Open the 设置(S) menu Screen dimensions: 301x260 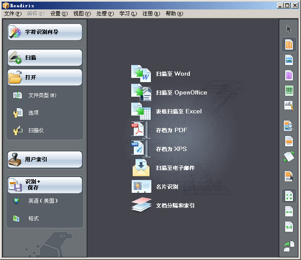click(x=59, y=14)
